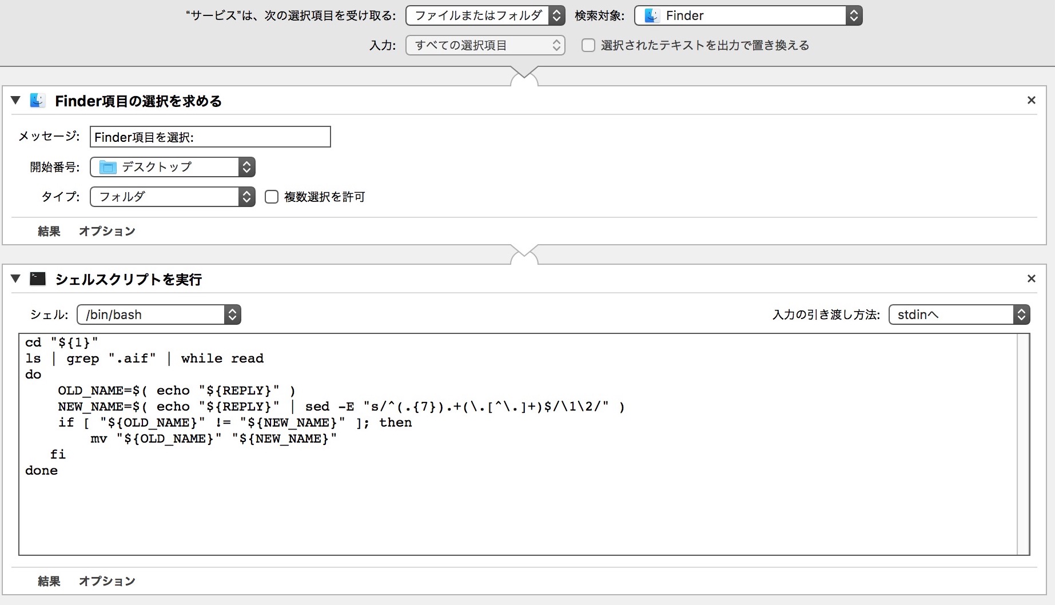Open the /bin/bash shell dropdown

coord(158,315)
